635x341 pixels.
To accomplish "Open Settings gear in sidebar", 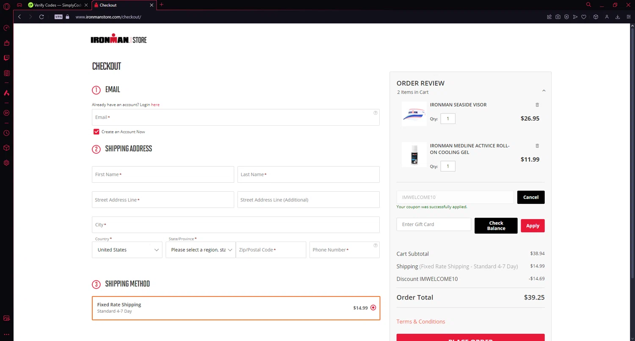I will (6, 163).
